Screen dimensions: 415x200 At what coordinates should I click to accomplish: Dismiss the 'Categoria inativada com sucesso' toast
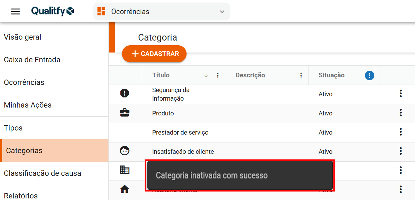click(x=239, y=175)
